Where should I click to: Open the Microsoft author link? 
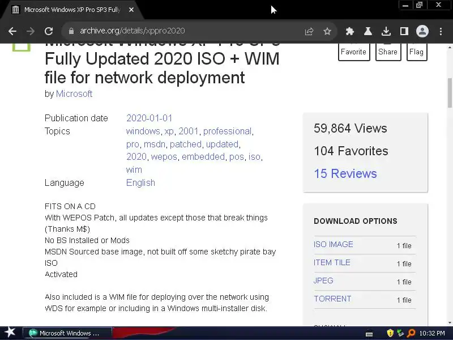(74, 93)
